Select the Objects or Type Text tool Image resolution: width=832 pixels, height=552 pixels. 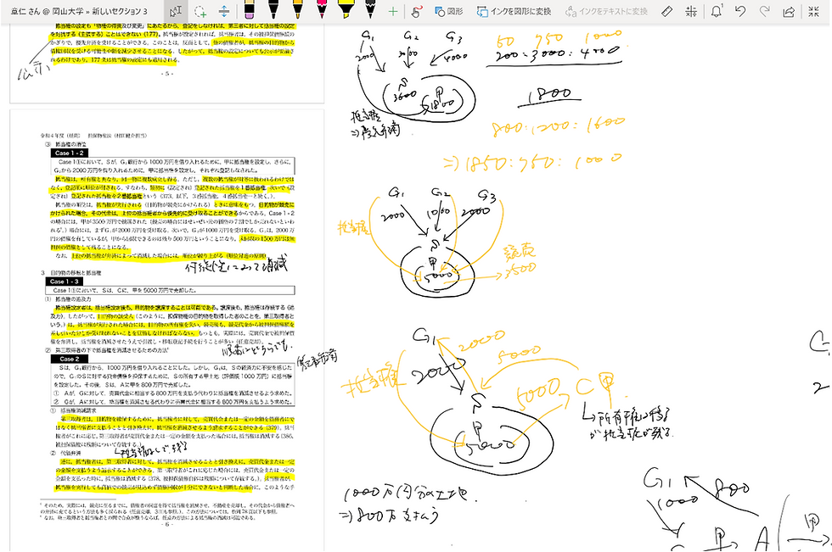[176, 11]
